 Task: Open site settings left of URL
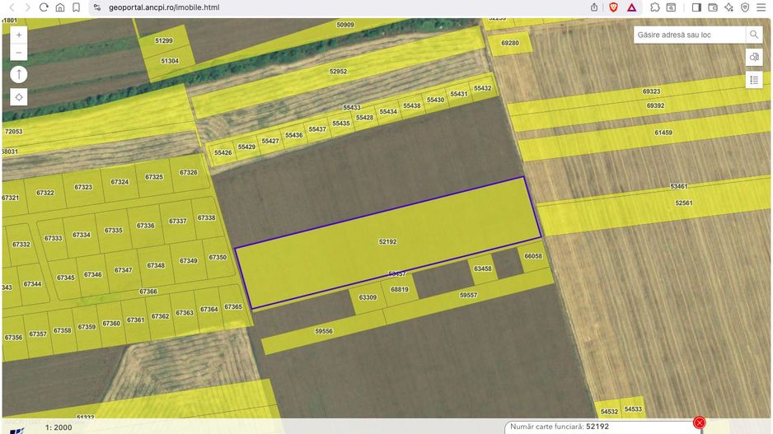click(96, 7)
